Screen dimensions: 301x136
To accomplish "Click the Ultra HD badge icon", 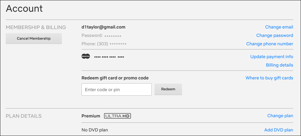I will click(x=117, y=116).
